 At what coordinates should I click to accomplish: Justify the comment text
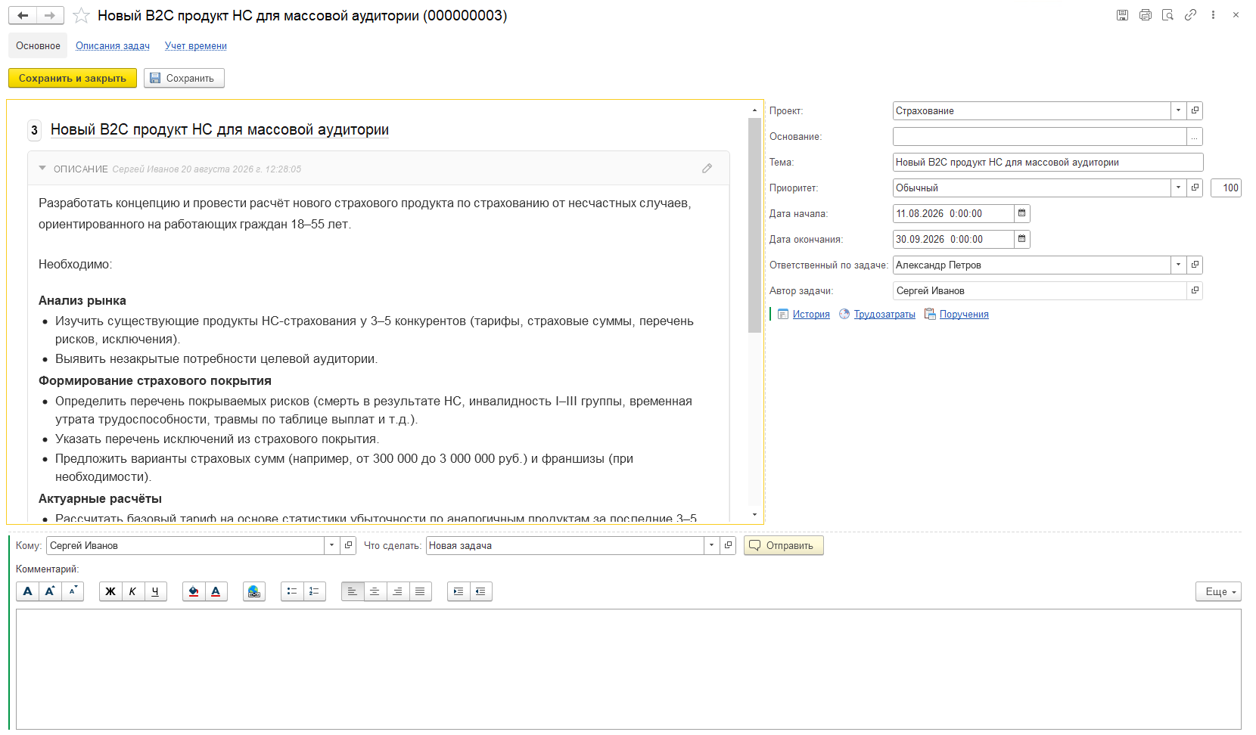point(421,591)
